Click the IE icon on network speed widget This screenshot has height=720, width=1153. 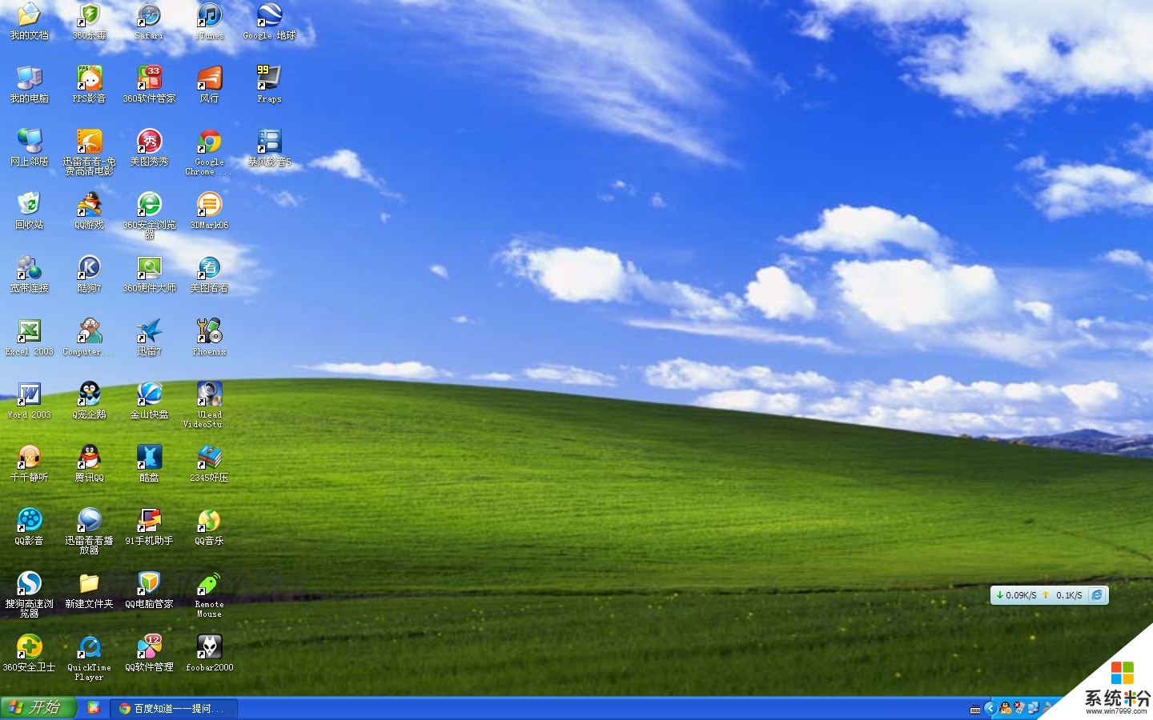click(1097, 595)
